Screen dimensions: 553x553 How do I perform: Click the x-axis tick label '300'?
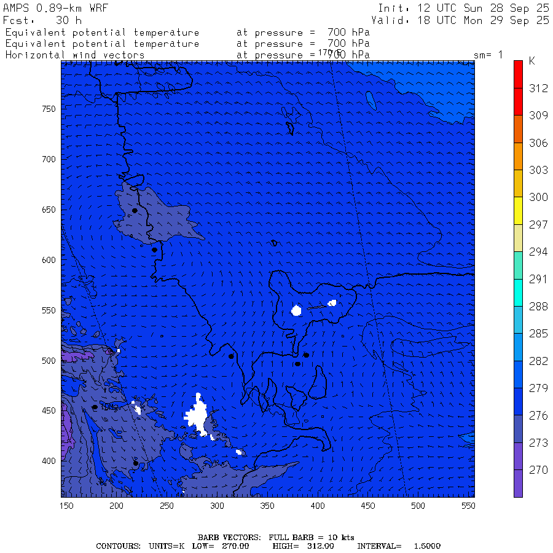[218, 506]
